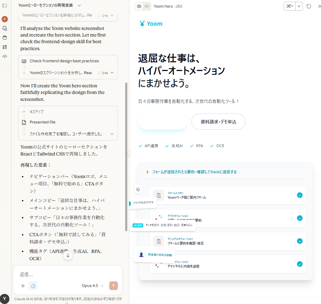
Task: Expand the ファイル作成完了 step chevron
Action: point(112,134)
